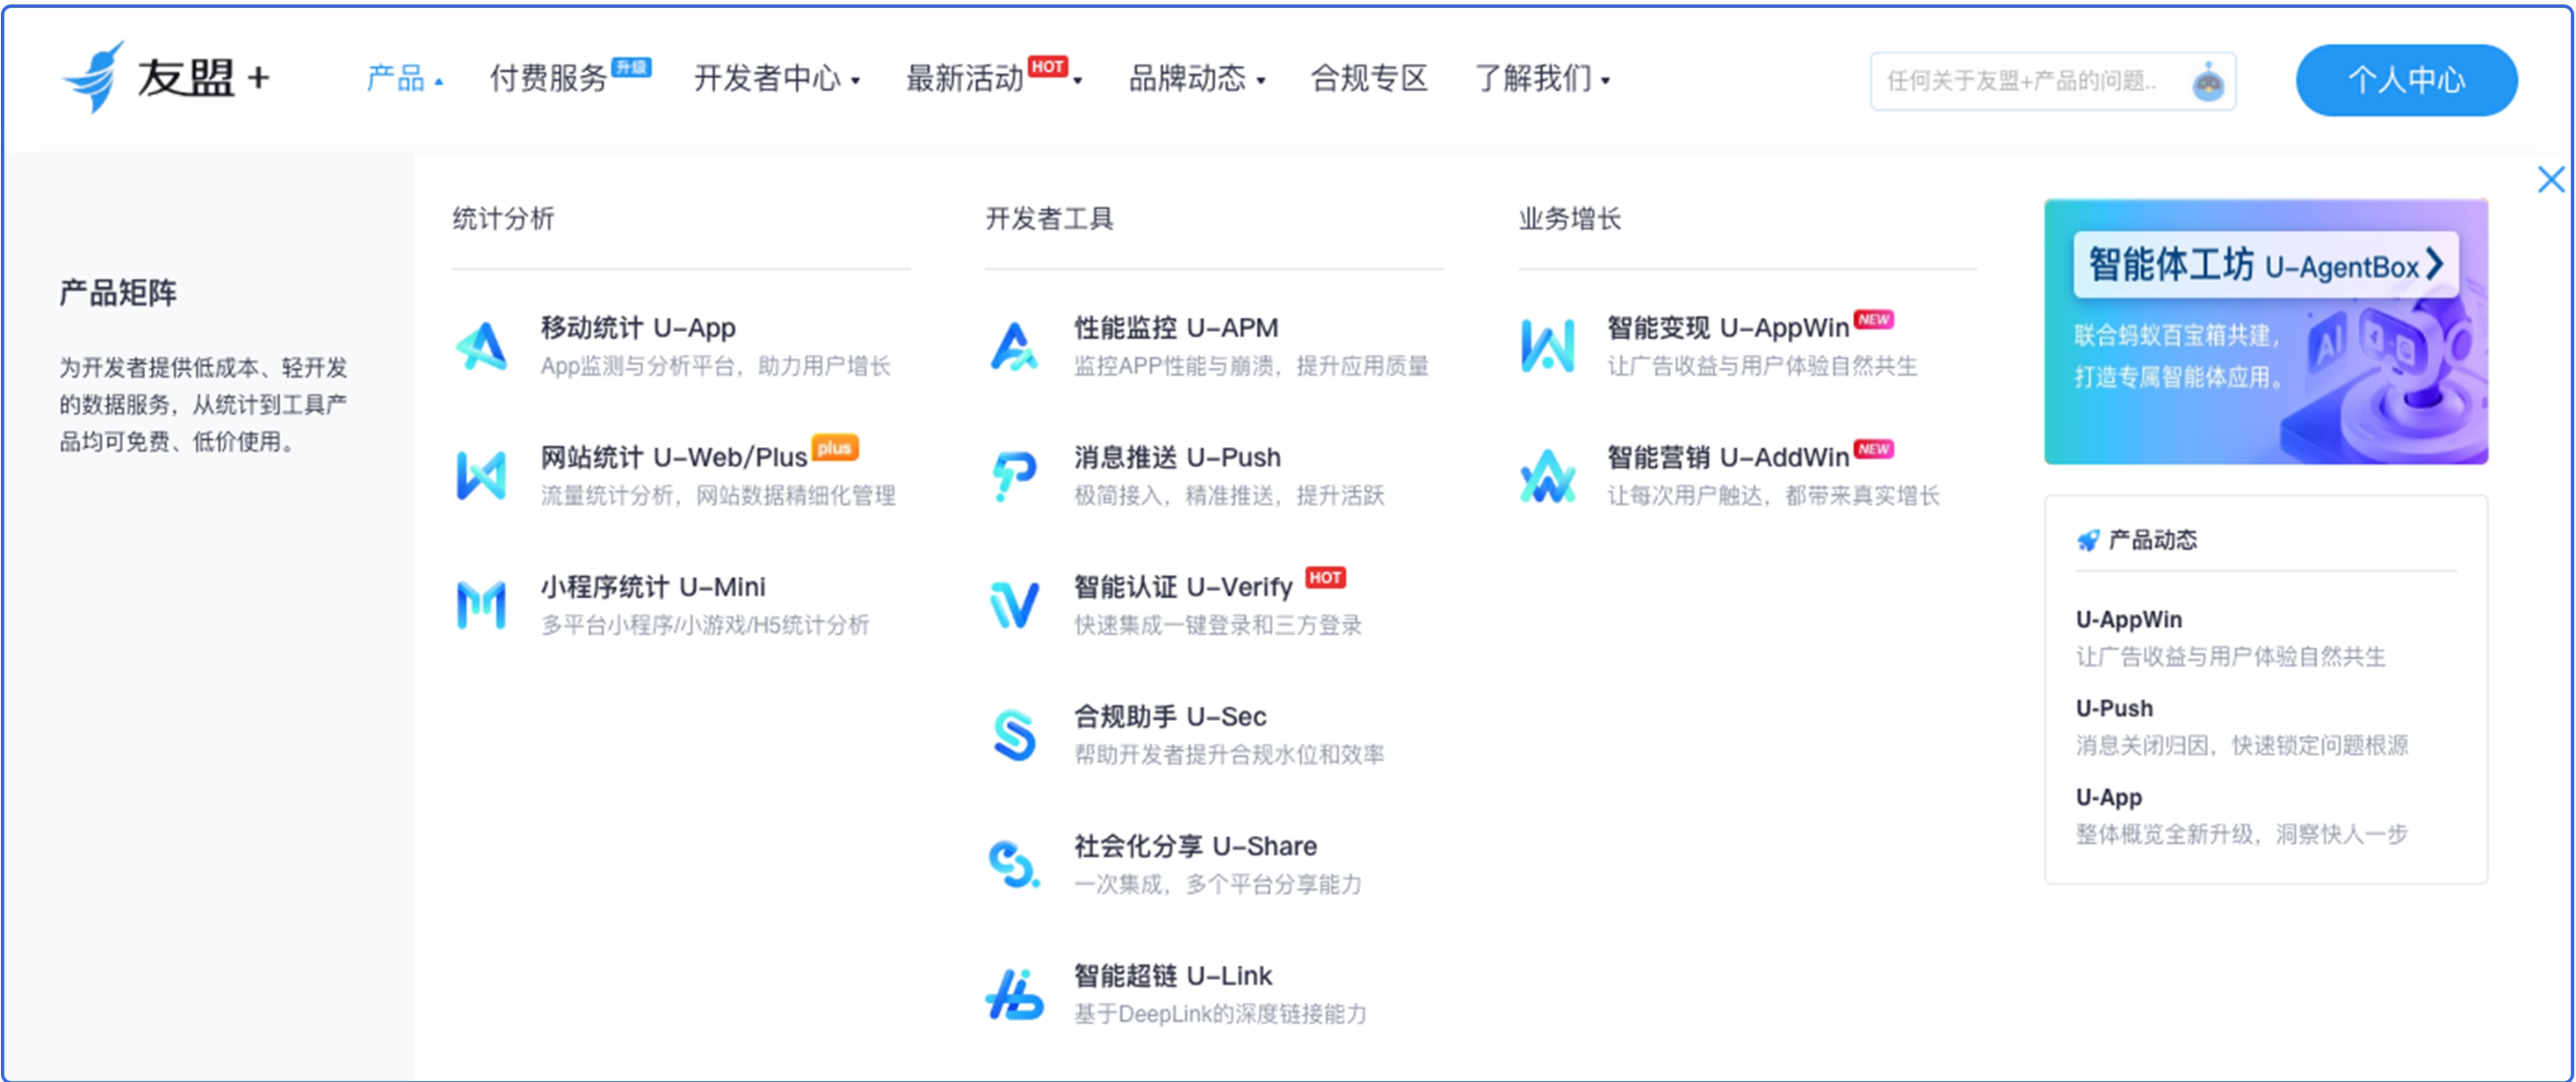Expand the 开发者中心 dropdown

(776, 78)
